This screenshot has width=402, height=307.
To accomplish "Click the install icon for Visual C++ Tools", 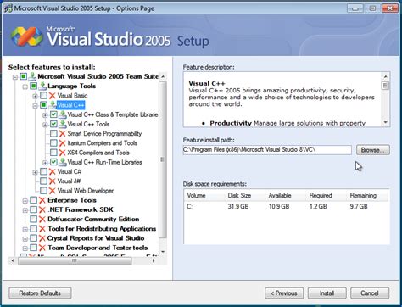I will pyautogui.click(x=63, y=124).
